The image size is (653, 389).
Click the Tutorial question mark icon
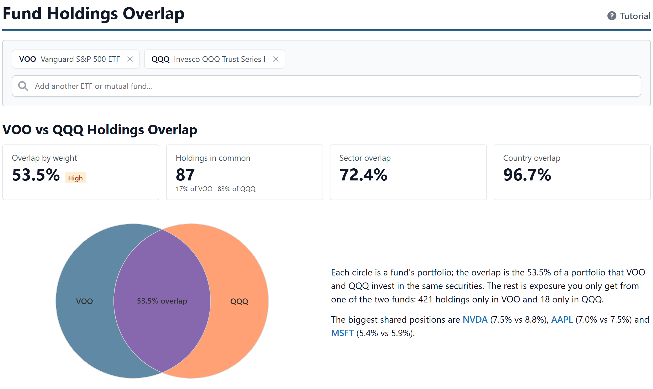[x=612, y=16]
